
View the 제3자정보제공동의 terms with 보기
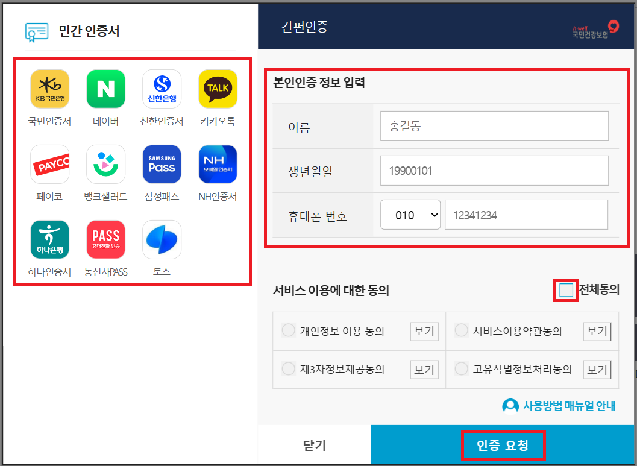coord(424,370)
